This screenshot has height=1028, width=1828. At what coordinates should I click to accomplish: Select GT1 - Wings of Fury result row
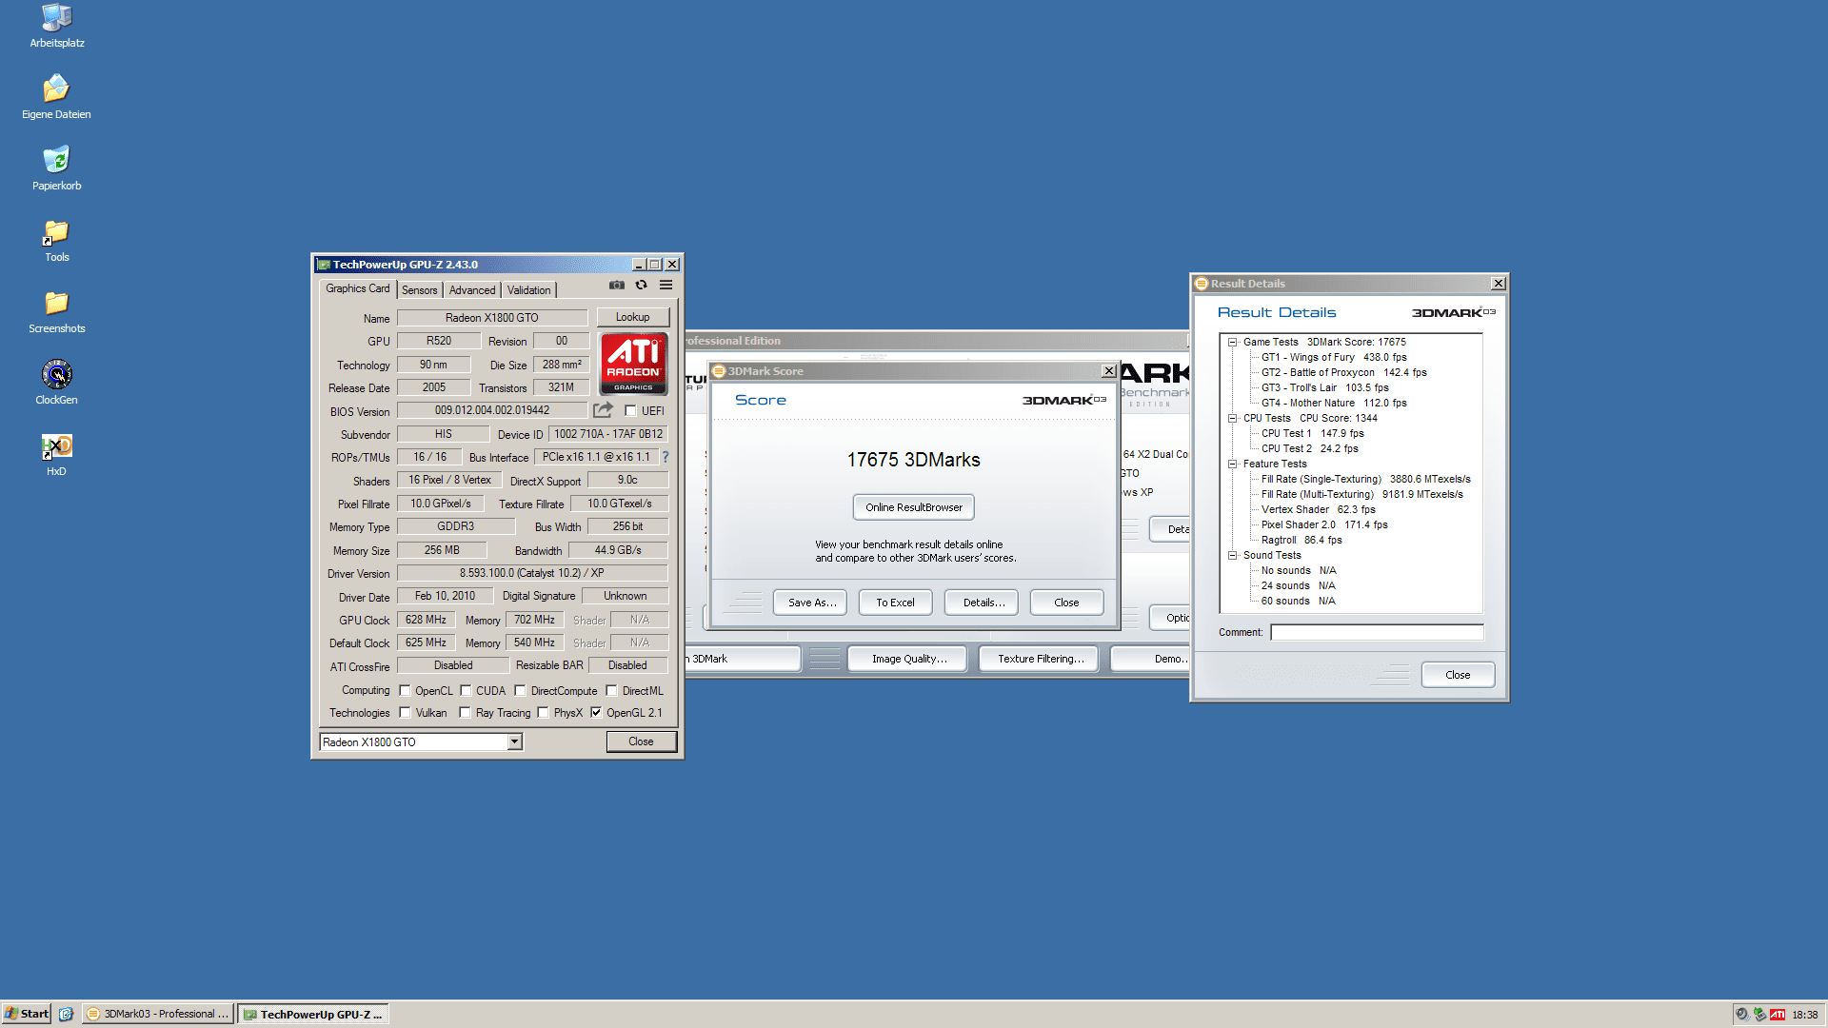[x=1334, y=357]
